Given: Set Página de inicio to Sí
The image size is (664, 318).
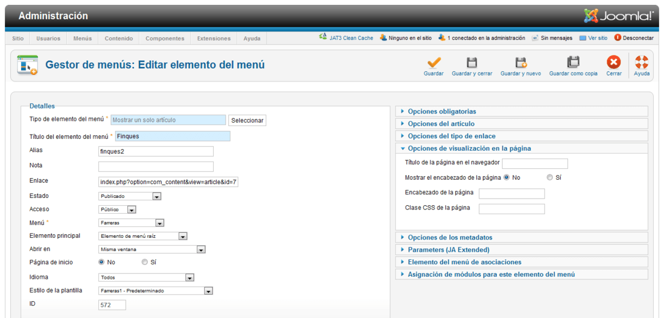Looking at the screenshot, I should click(x=144, y=262).
